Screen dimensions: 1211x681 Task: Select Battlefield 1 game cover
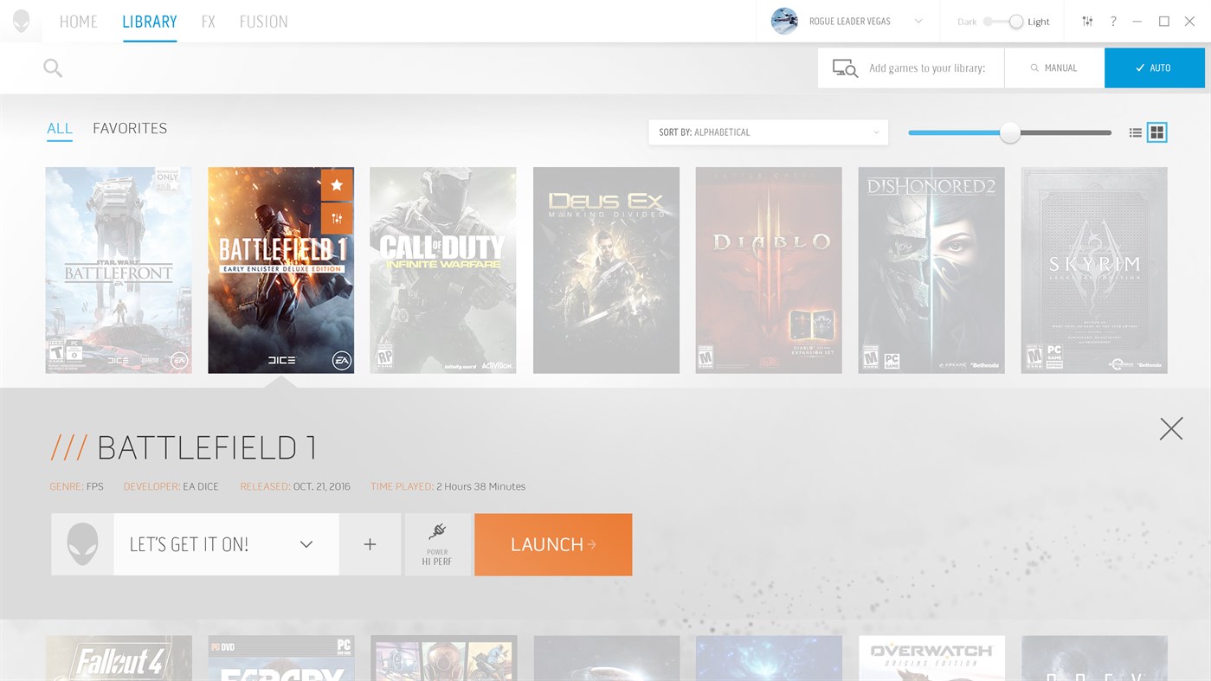click(280, 270)
